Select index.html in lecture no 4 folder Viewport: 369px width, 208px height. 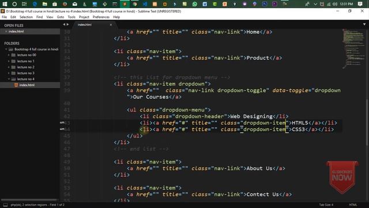[27, 85]
